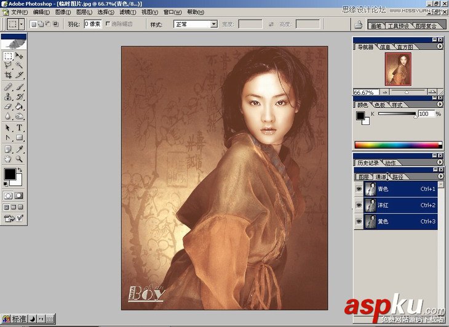Switch to the 直方图 (Histogram) tab
The width and height of the screenshot is (449, 327).
pos(405,47)
